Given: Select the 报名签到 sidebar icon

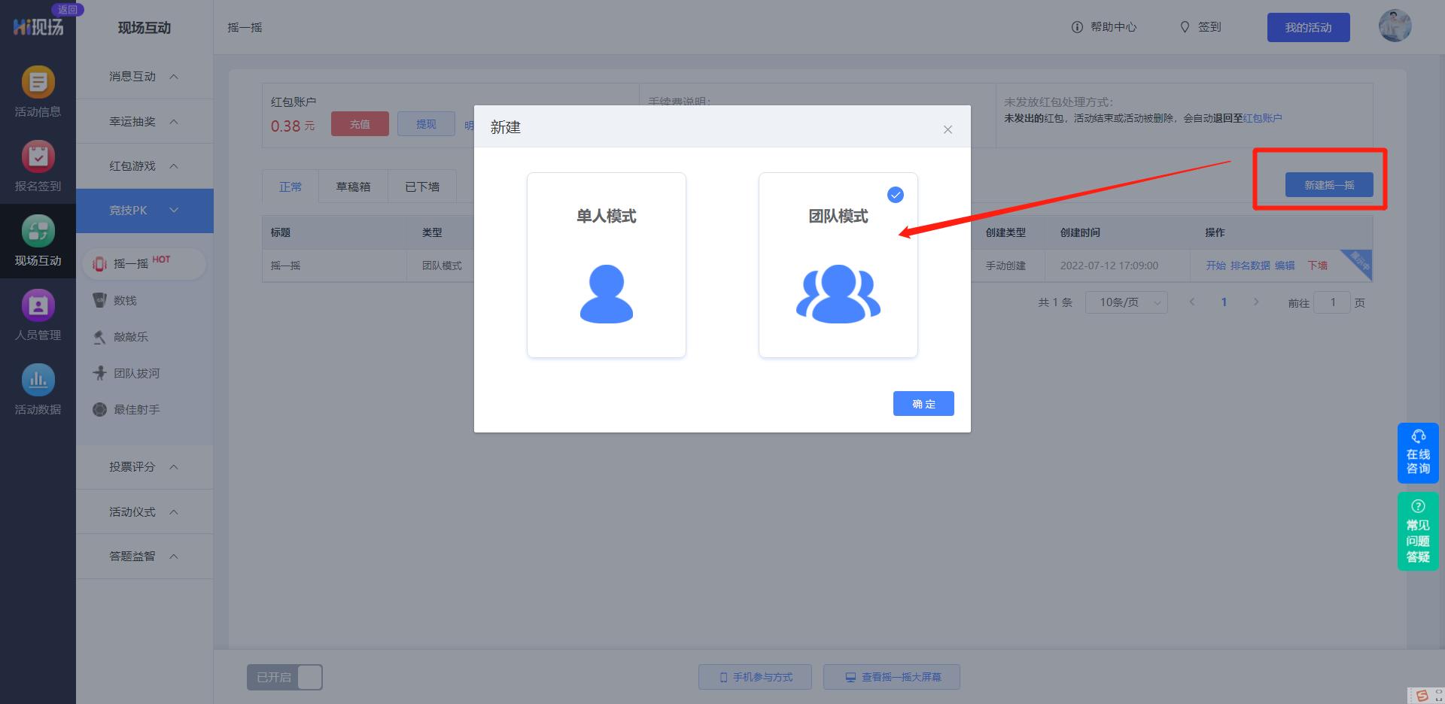Looking at the screenshot, I should tap(38, 165).
